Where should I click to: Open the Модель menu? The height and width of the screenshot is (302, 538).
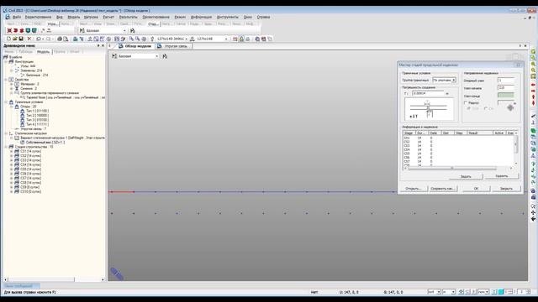pos(73,17)
